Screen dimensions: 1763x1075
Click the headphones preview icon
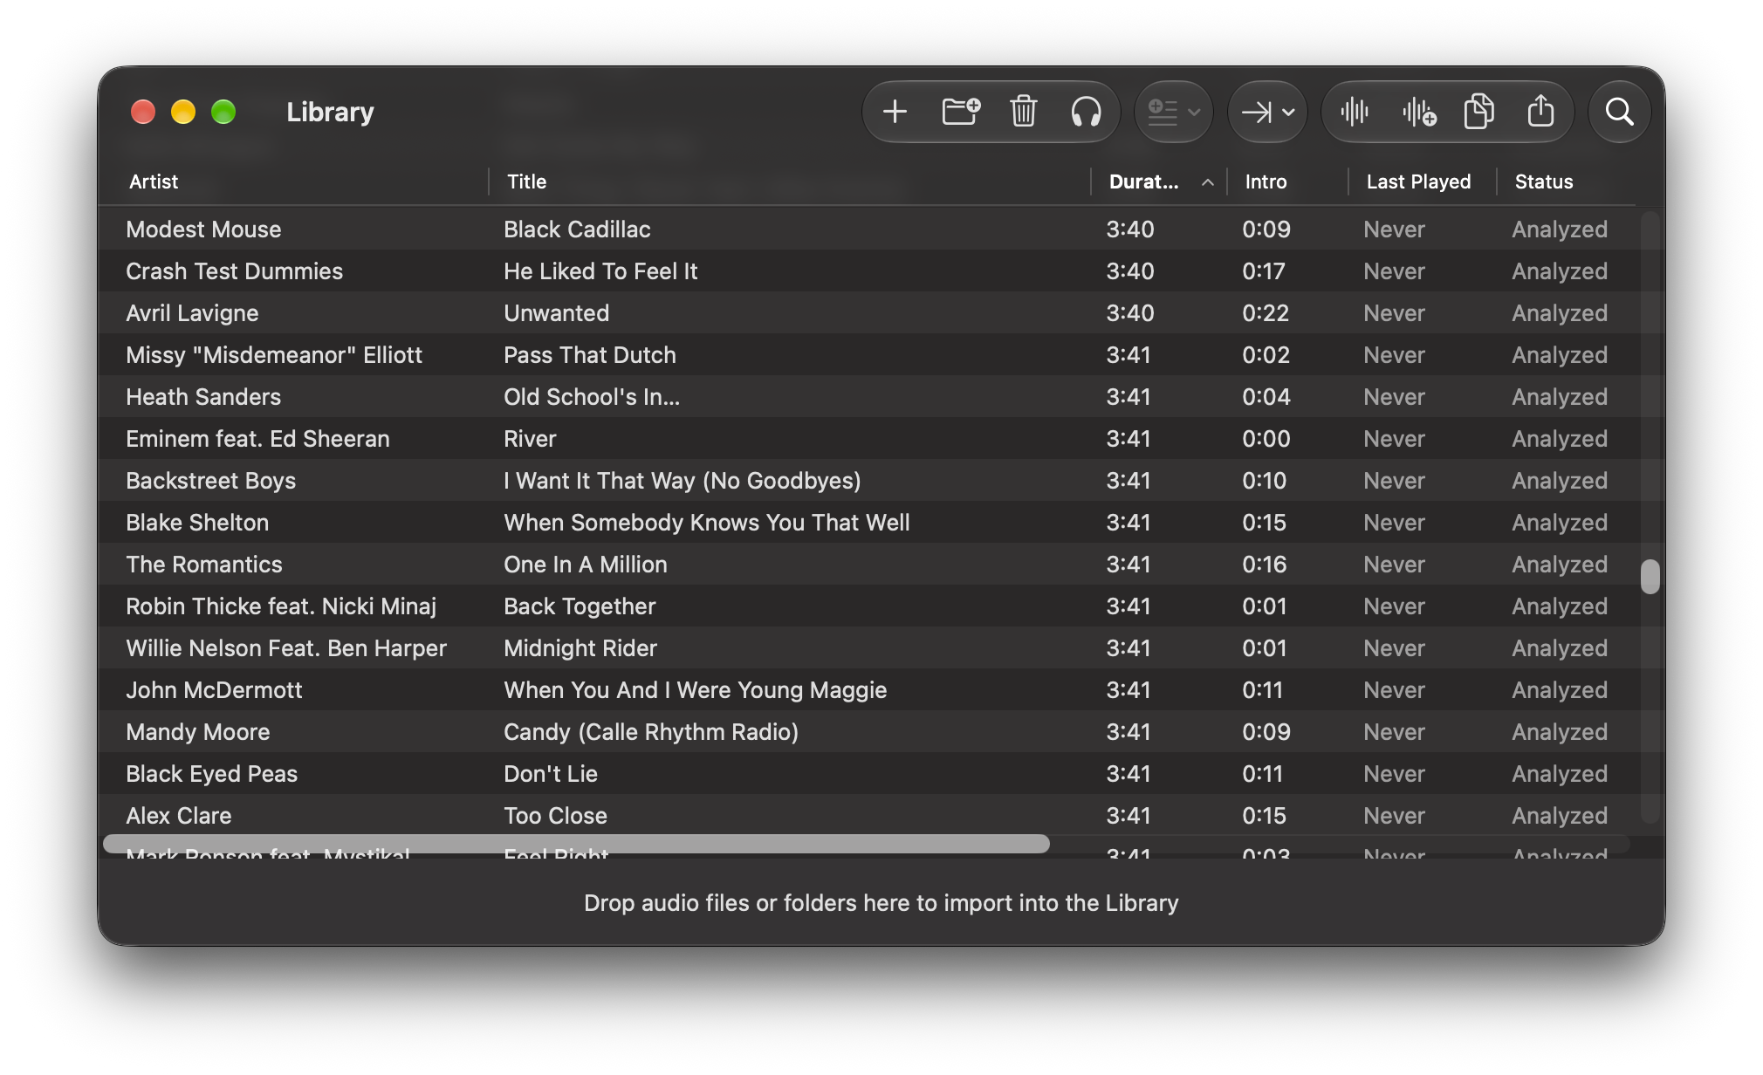[x=1086, y=112]
